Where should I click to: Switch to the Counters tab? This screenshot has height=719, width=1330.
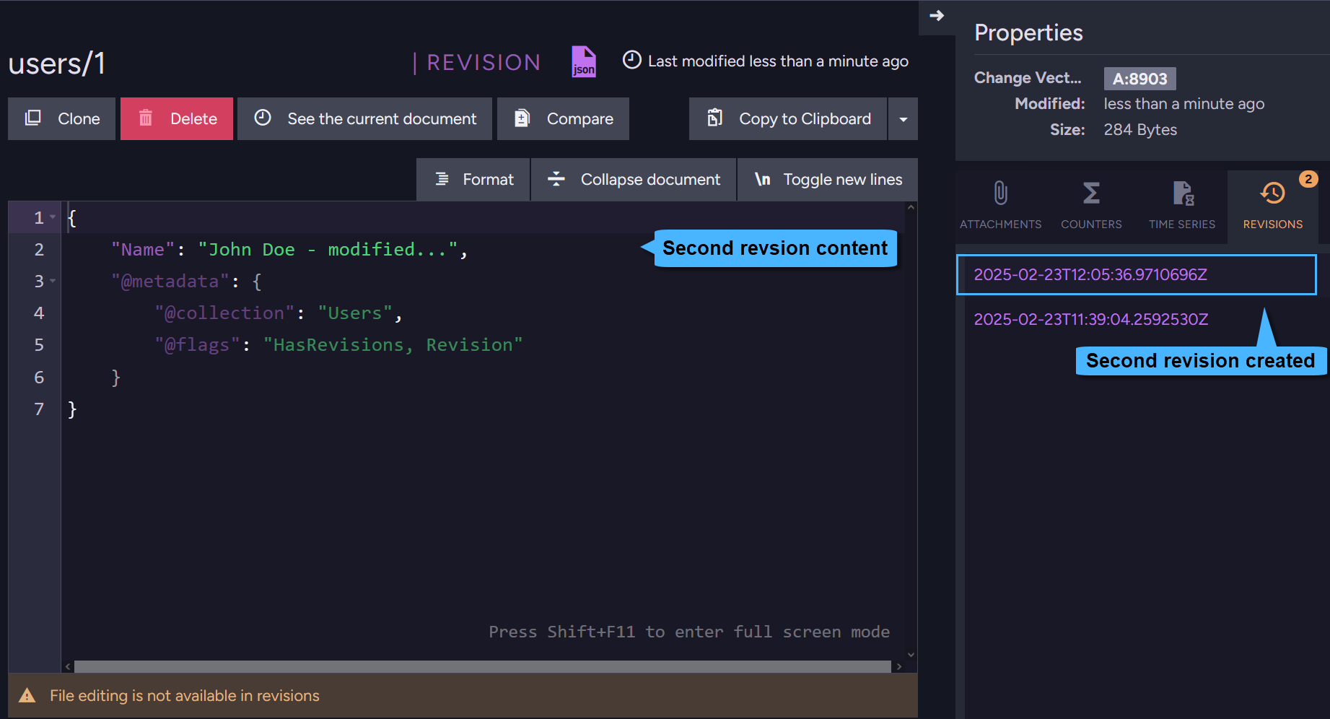1091,206
